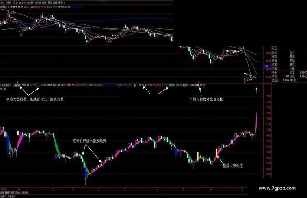
Task: Click the 买五 order row label
Action: pyautogui.click(x=274, y=48)
